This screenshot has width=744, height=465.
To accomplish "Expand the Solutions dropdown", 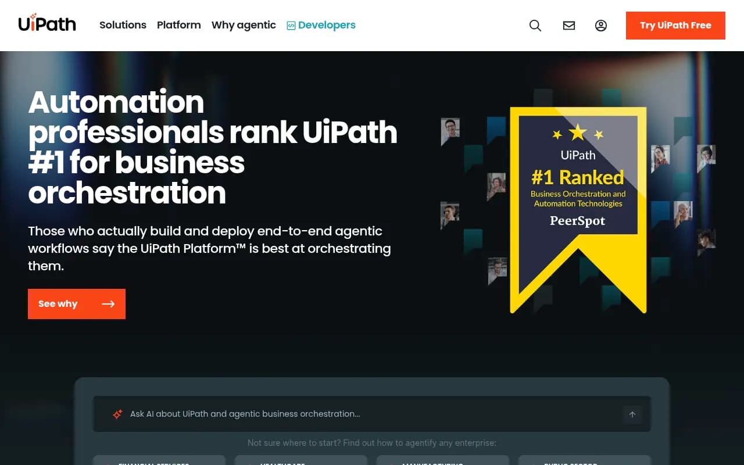I will point(123,25).
